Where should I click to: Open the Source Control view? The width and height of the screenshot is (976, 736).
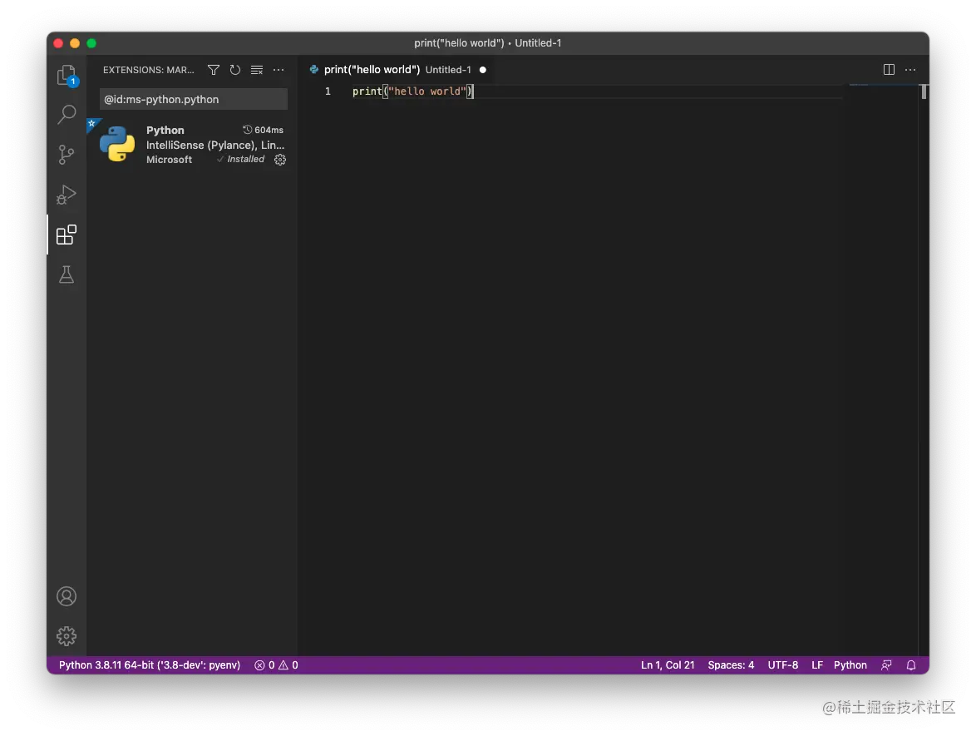(67, 155)
